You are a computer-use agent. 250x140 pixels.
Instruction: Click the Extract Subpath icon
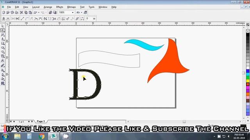tap(54, 19)
